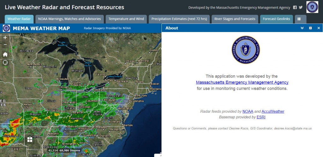The width and height of the screenshot is (323, 157).
Task: Click Boston label on map
Action: 155,84
